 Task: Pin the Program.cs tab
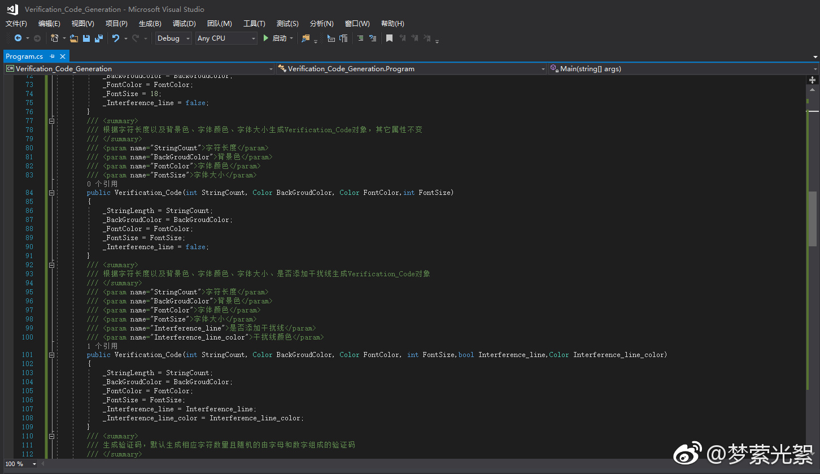click(53, 56)
